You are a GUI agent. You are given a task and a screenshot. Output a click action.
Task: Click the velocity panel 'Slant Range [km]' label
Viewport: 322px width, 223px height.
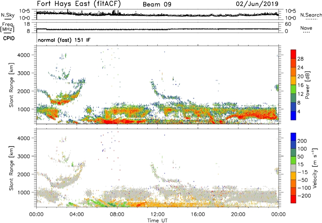[11, 168]
